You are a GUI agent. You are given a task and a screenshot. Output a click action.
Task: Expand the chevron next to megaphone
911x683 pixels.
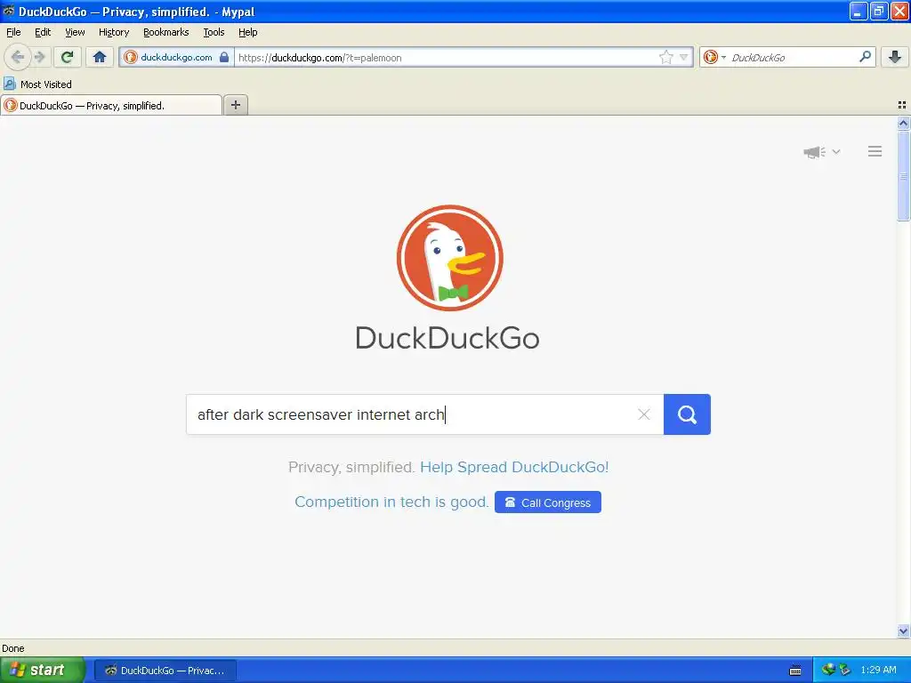tap(836, 151)
